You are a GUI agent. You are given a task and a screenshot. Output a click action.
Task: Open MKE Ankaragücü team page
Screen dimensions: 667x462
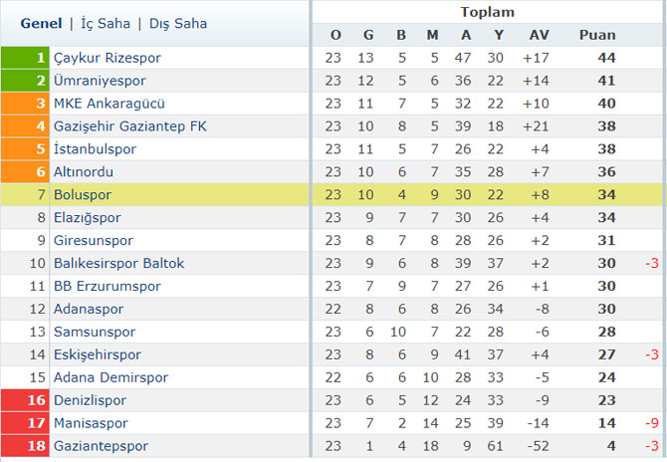(109, 104)
